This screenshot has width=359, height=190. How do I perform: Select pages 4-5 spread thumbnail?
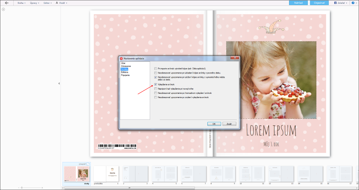coord(164,174)
